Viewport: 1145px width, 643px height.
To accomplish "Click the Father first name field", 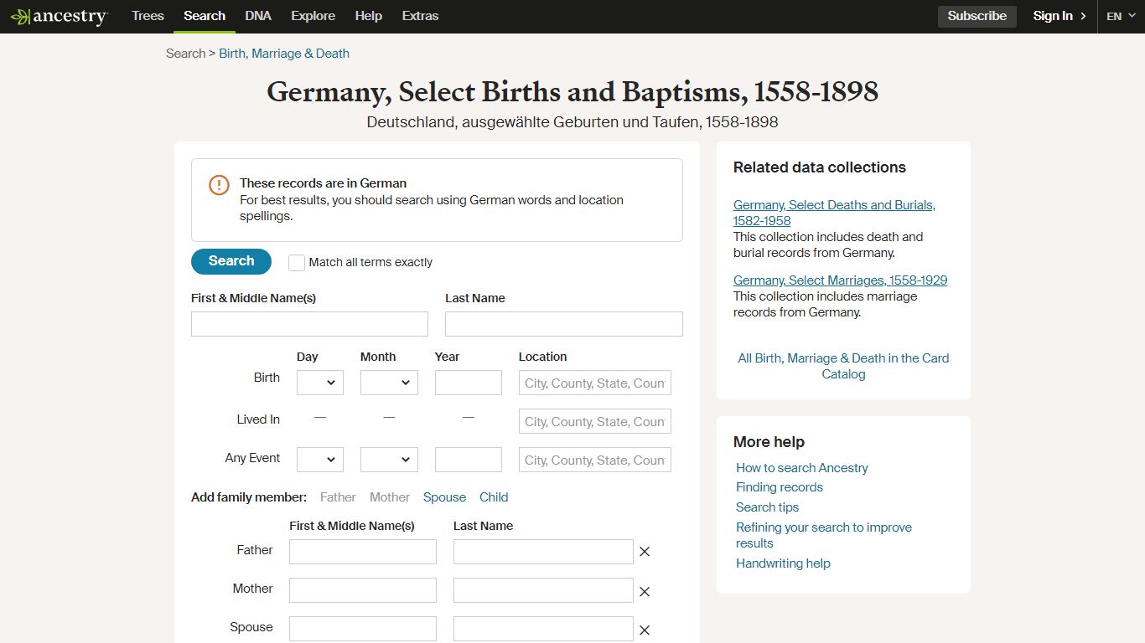I will (363, 552).
